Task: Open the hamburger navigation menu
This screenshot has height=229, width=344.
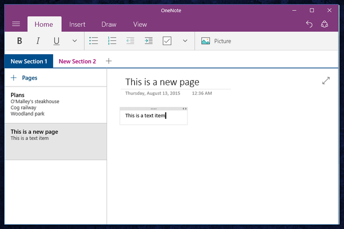Action: click(16, 24)
